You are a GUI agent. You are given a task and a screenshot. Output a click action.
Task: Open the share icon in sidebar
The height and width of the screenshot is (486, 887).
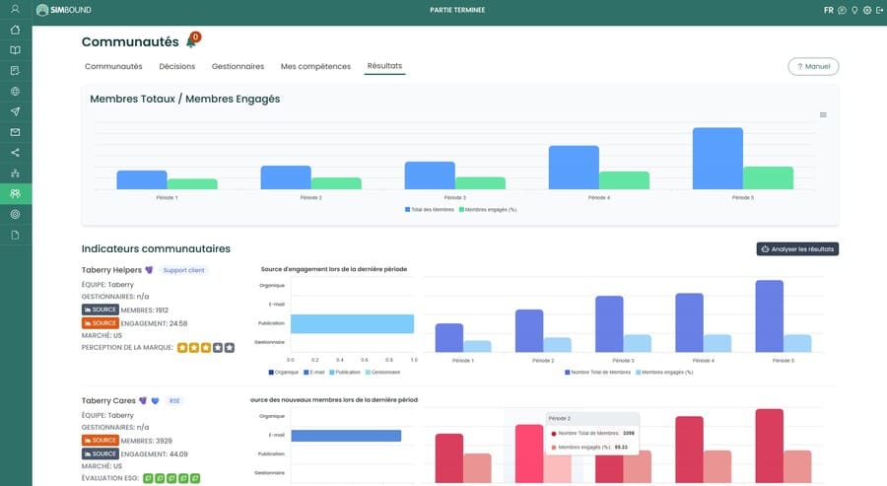coord(15,152)
